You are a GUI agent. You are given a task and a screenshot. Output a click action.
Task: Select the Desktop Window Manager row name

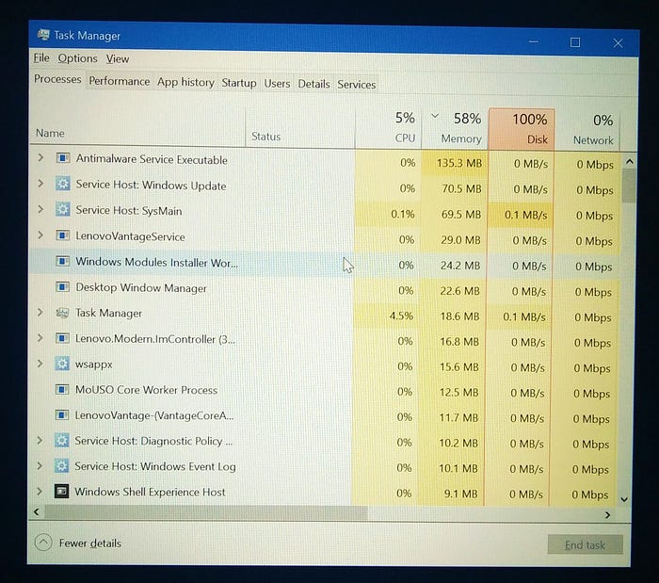pyautogui.click(x=141, y=287)
